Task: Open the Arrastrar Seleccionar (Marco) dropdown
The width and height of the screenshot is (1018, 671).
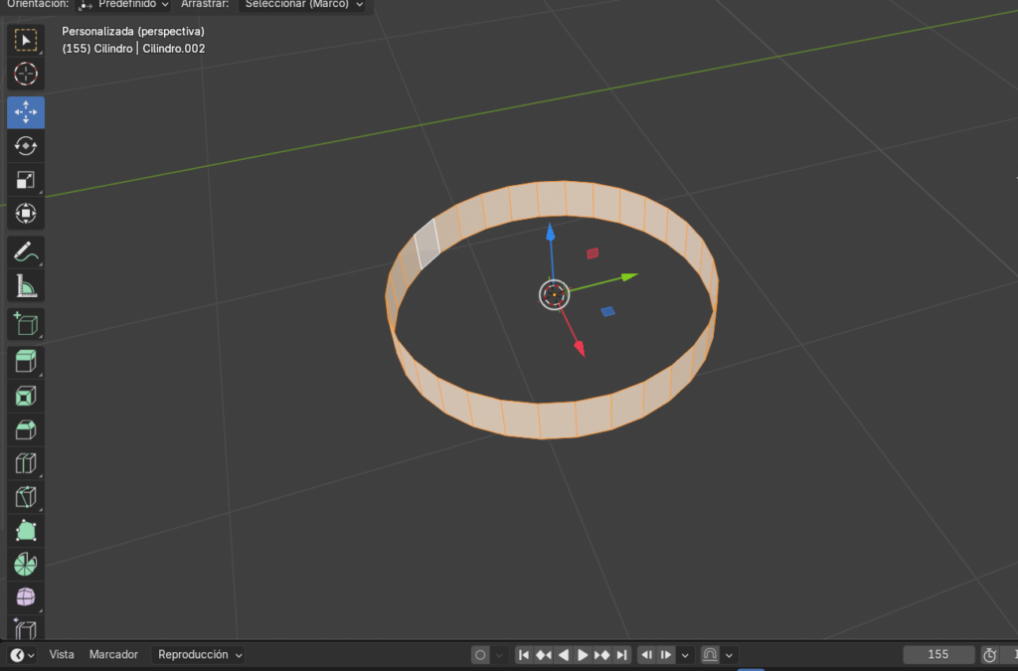Action: (304, 4)
